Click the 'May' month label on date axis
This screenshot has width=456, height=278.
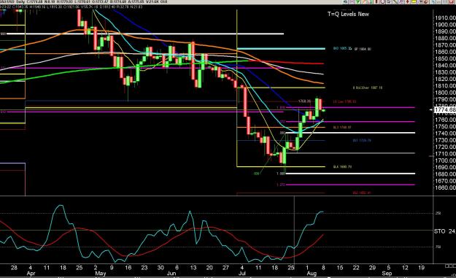click(101, 274)
